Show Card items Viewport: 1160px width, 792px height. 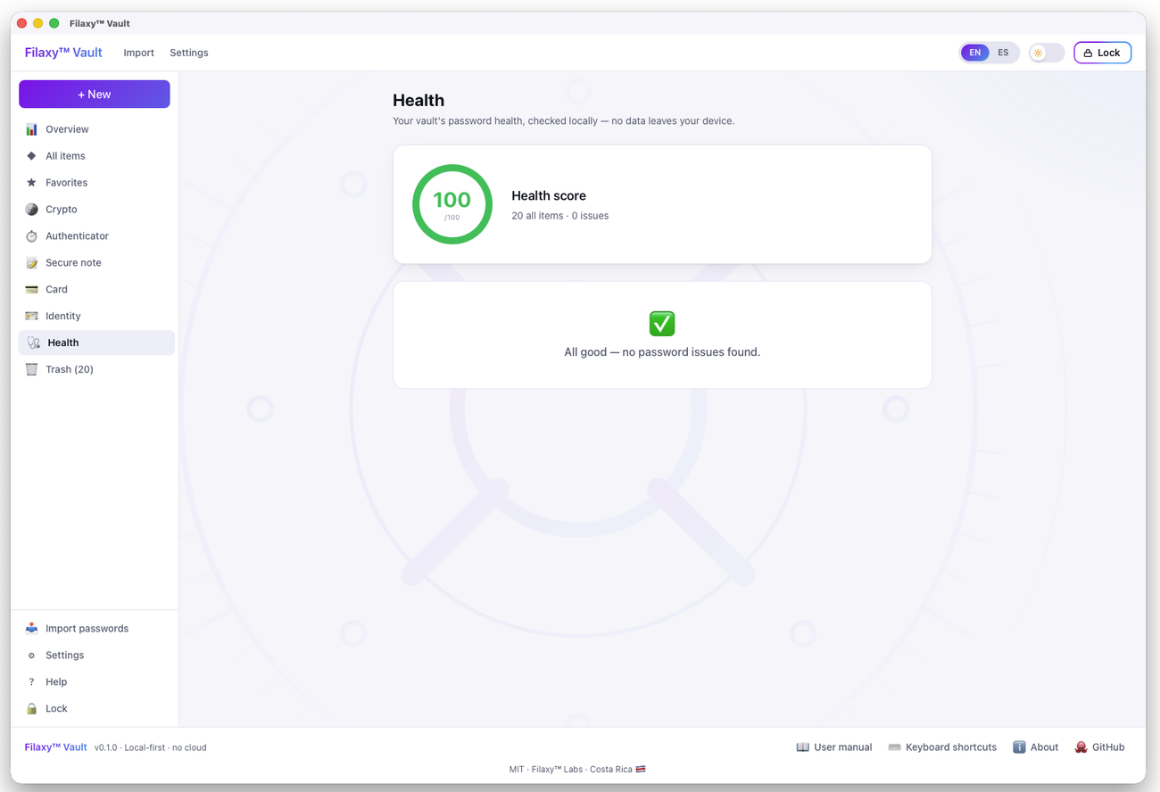(96, 290)
